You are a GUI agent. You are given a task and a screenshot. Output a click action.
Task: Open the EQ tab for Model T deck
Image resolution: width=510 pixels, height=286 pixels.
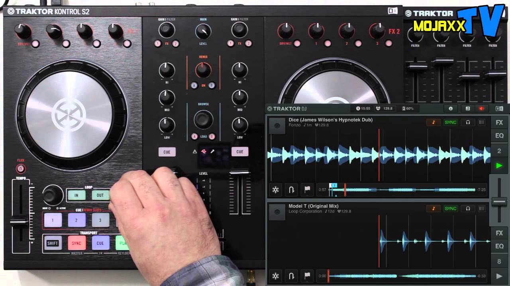click(499, 246)
